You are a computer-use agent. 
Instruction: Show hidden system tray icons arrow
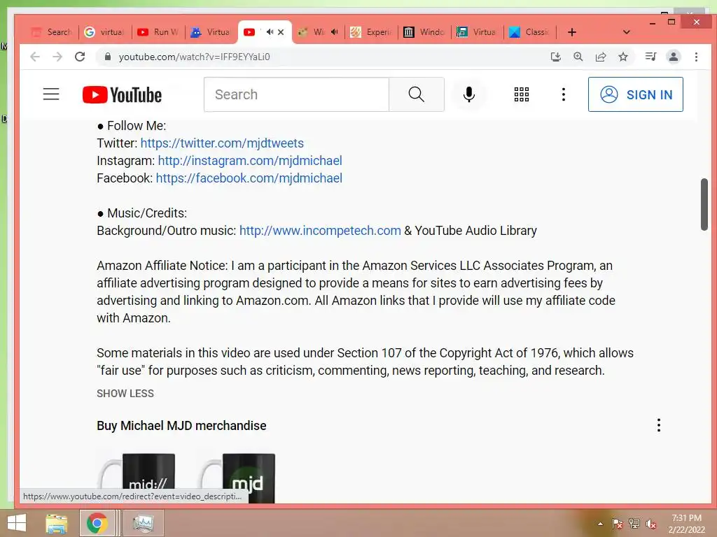pos(600,524)
